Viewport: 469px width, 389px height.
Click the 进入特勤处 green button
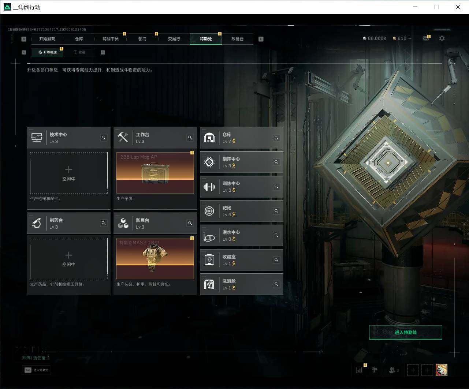pyautogui.click(x=406, y=332)
